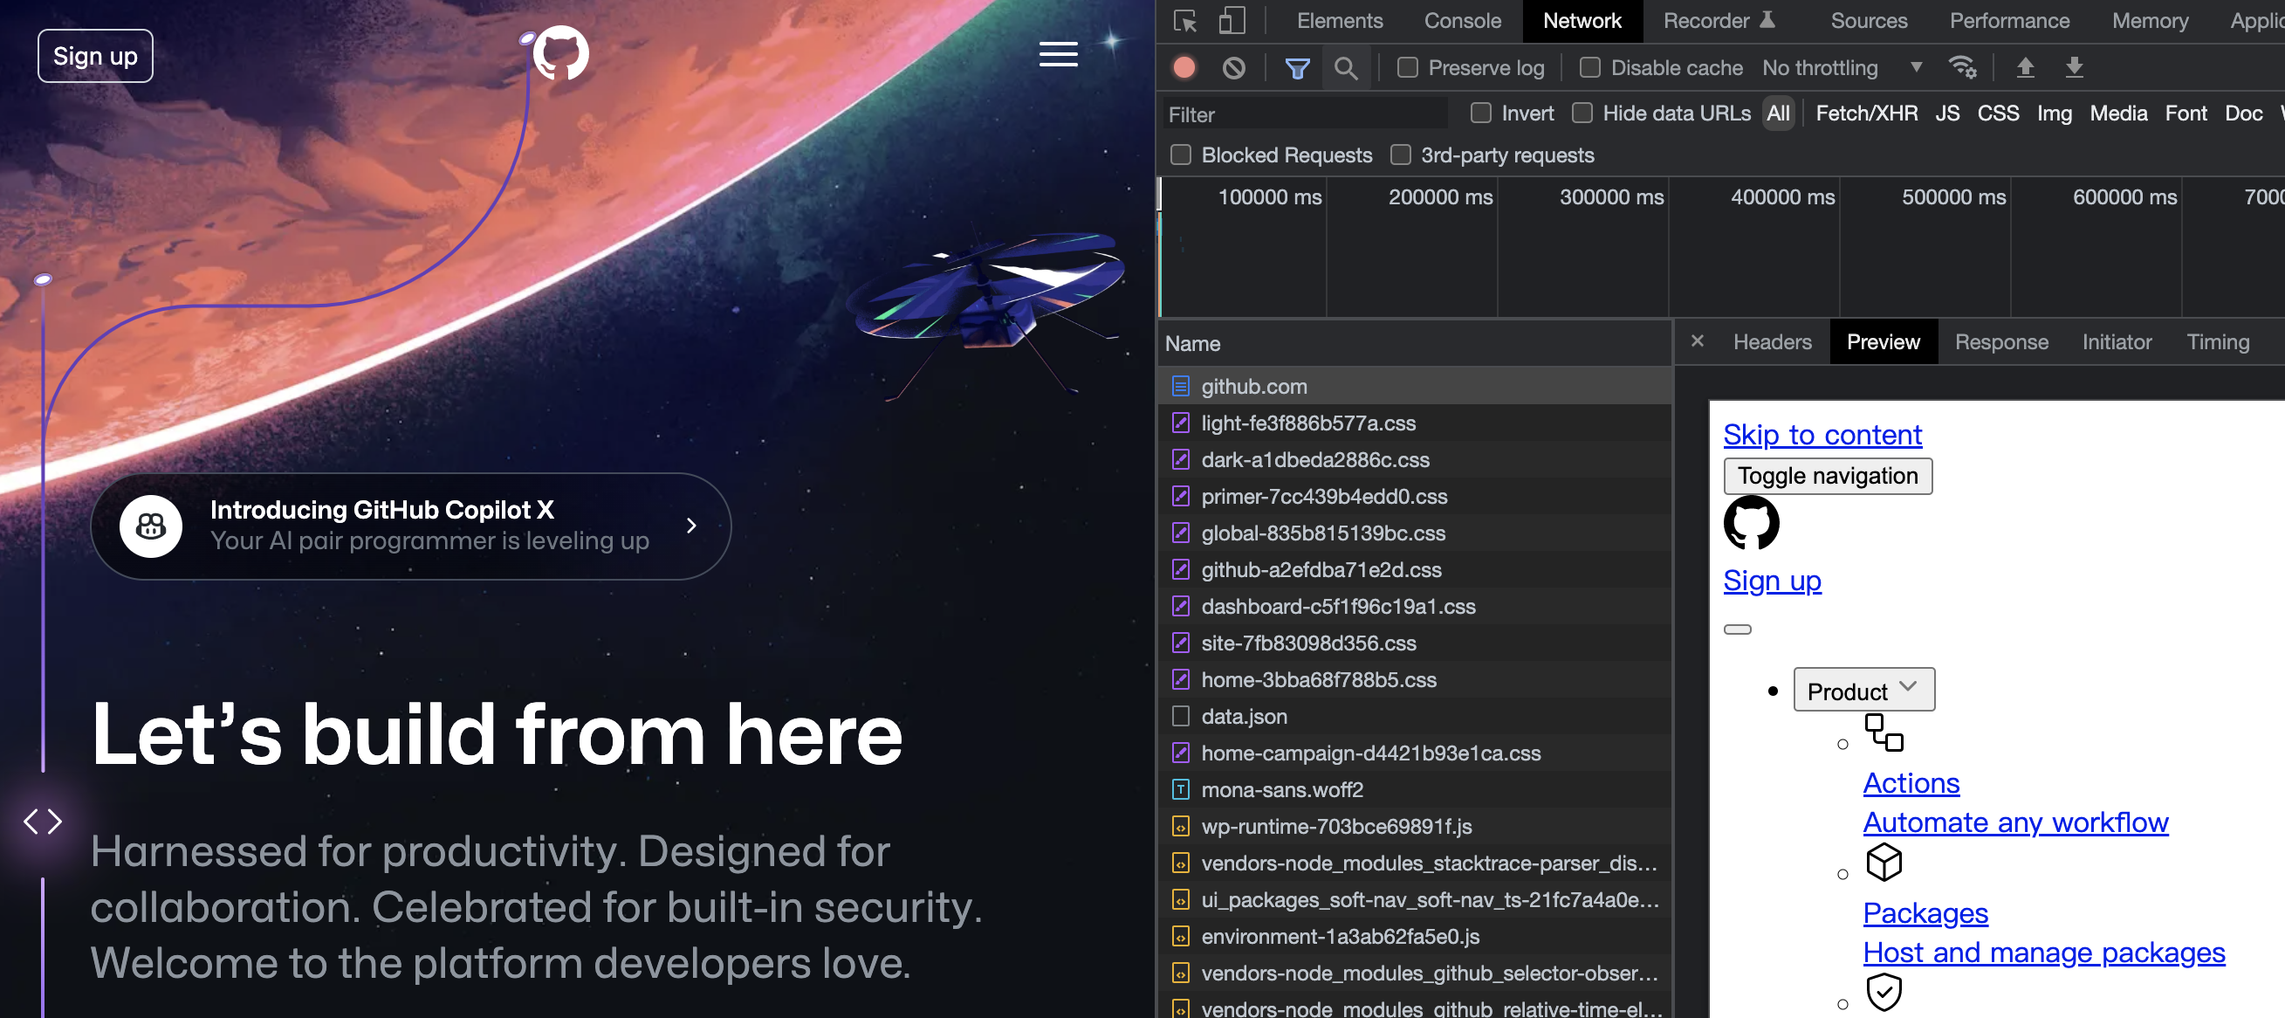Click the Automate any workflow link
Viewport: 2285px width, 1018px height.
pos(2015,822)
